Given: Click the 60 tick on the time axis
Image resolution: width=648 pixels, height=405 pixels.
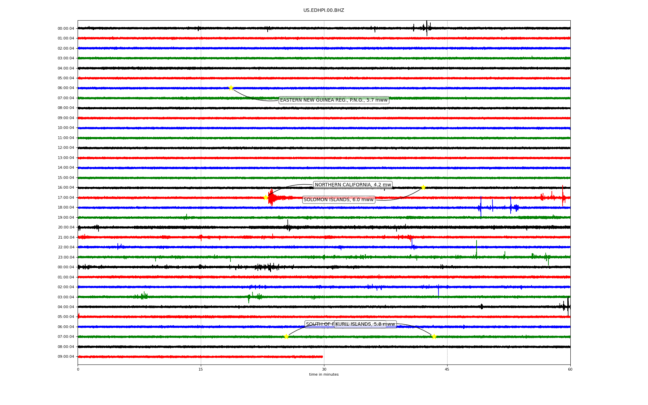Looking at the screenshot, I should click(570, 369).
